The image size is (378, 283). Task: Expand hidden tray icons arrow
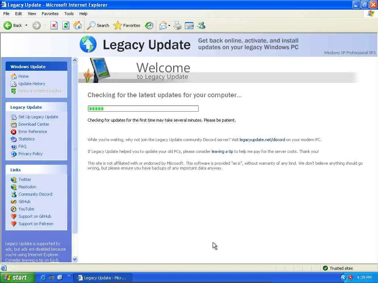coord(343,278)
